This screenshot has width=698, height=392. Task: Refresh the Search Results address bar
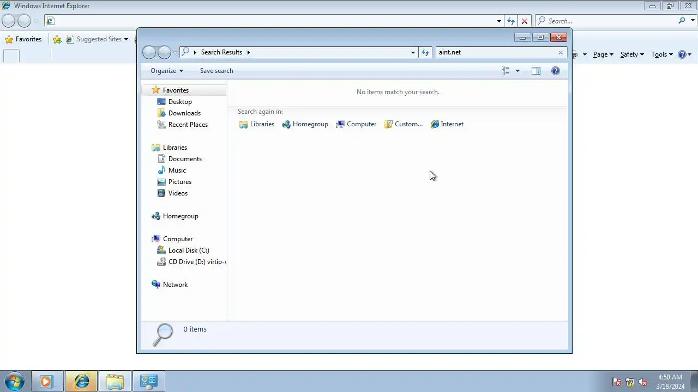tap(426, 52)
